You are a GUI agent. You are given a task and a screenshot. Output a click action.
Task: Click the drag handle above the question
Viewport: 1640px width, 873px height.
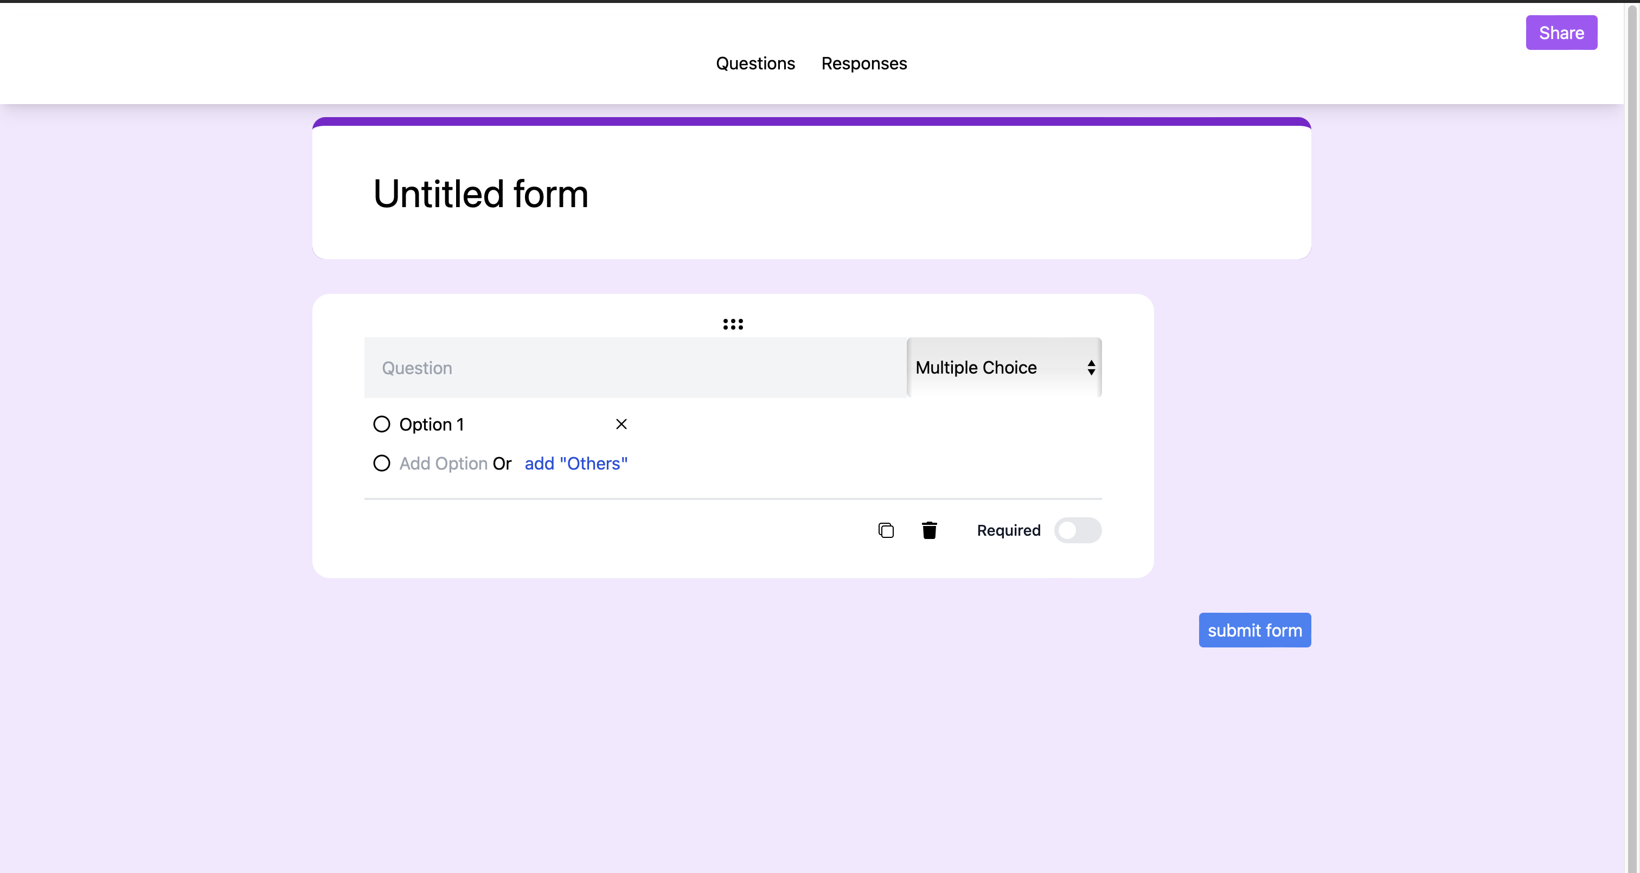pos(733,324)
